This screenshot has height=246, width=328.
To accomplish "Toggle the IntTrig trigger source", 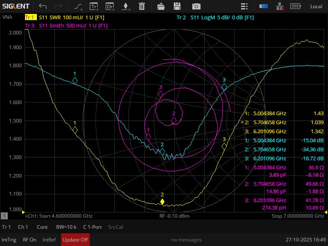I will [9, 240].
